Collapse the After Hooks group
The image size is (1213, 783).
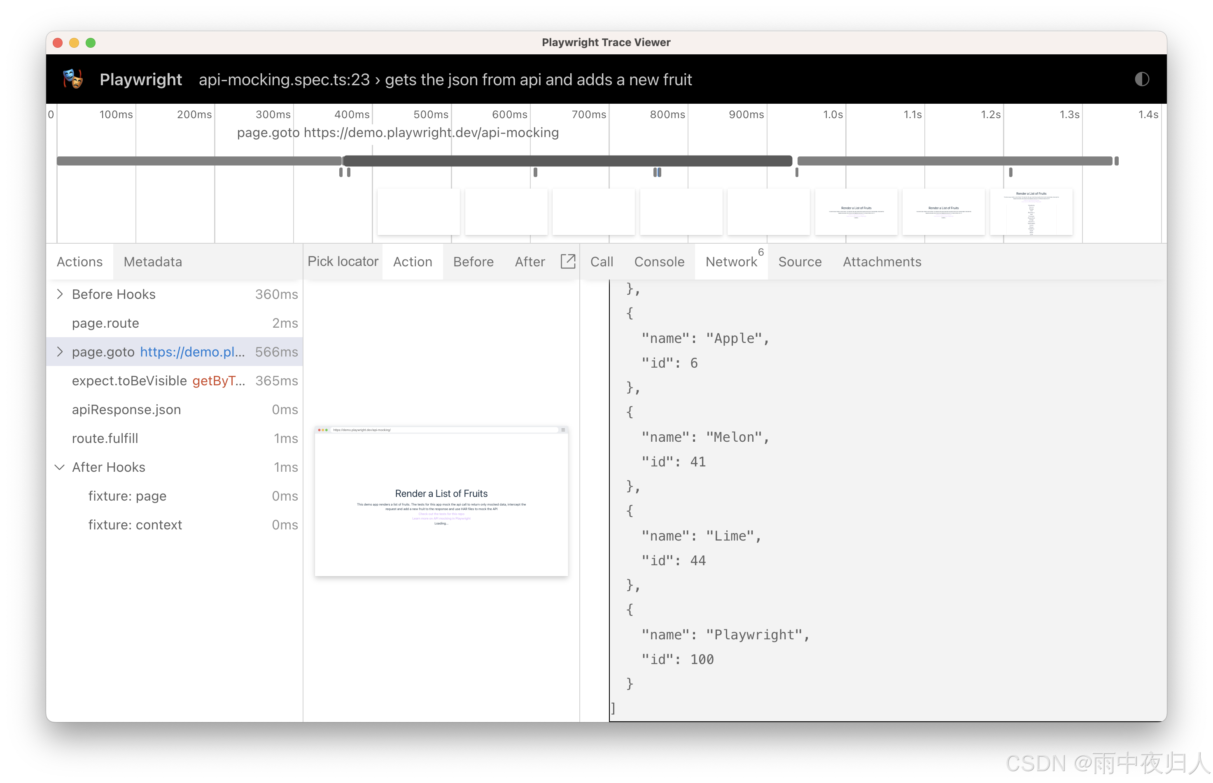60,467
